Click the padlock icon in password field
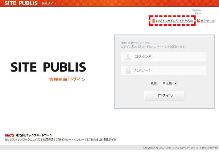Screen dimensions: 219x155 [128, 71]
